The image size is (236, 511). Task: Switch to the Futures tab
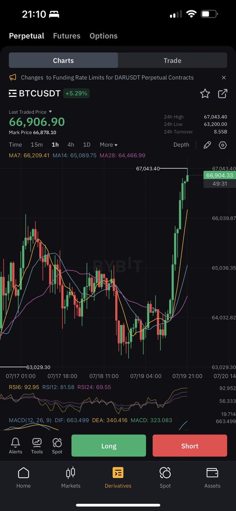[x=67, y=36]
